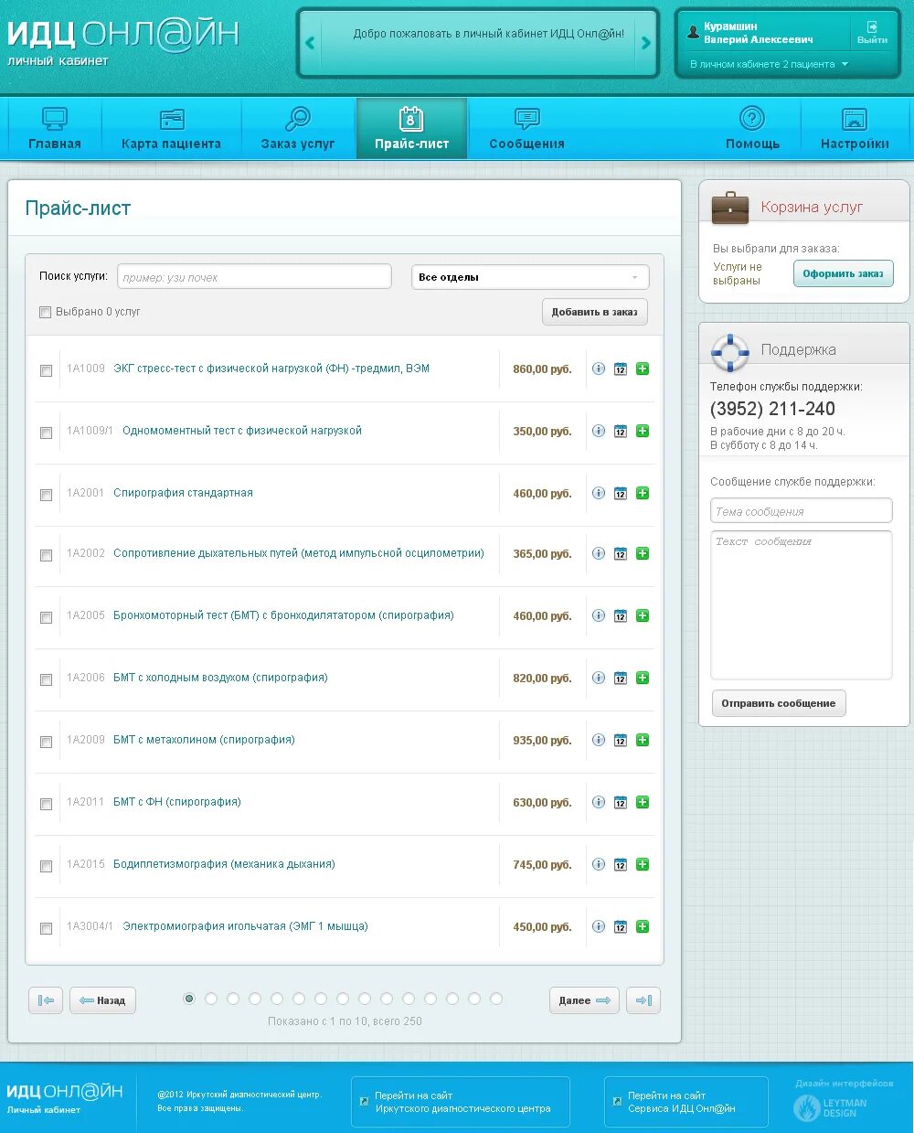This screenshot has height=1133, width=914.
Task: Show info for БМТ с метахолином
Action: click(x=599, y=740)
